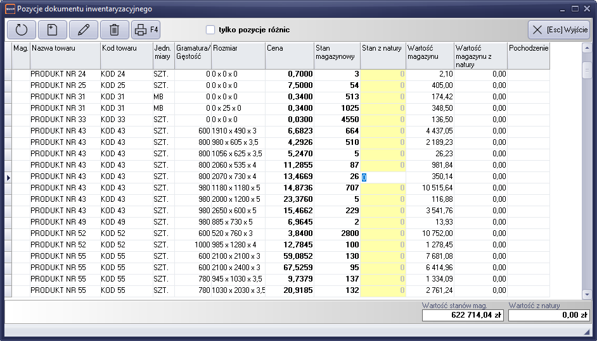Click the application icon in title bar
This screenshot has height=341, width=597.
[9, 9]
